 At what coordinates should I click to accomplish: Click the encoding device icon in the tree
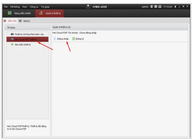click(x=12, y=34)
